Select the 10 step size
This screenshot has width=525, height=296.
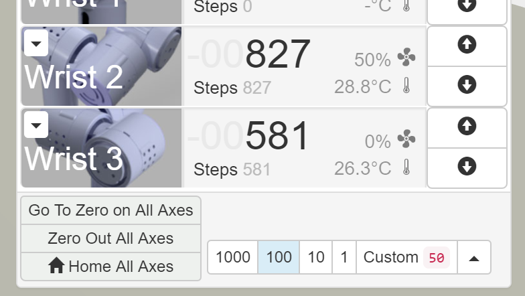tap(316, 257)
